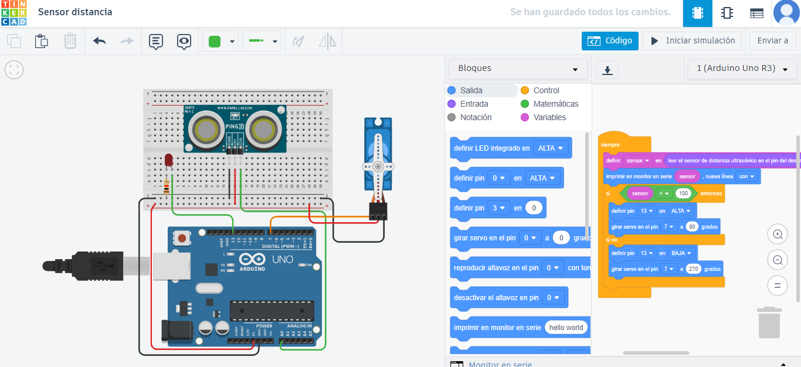Click the resistor on the breadboard

167,187
